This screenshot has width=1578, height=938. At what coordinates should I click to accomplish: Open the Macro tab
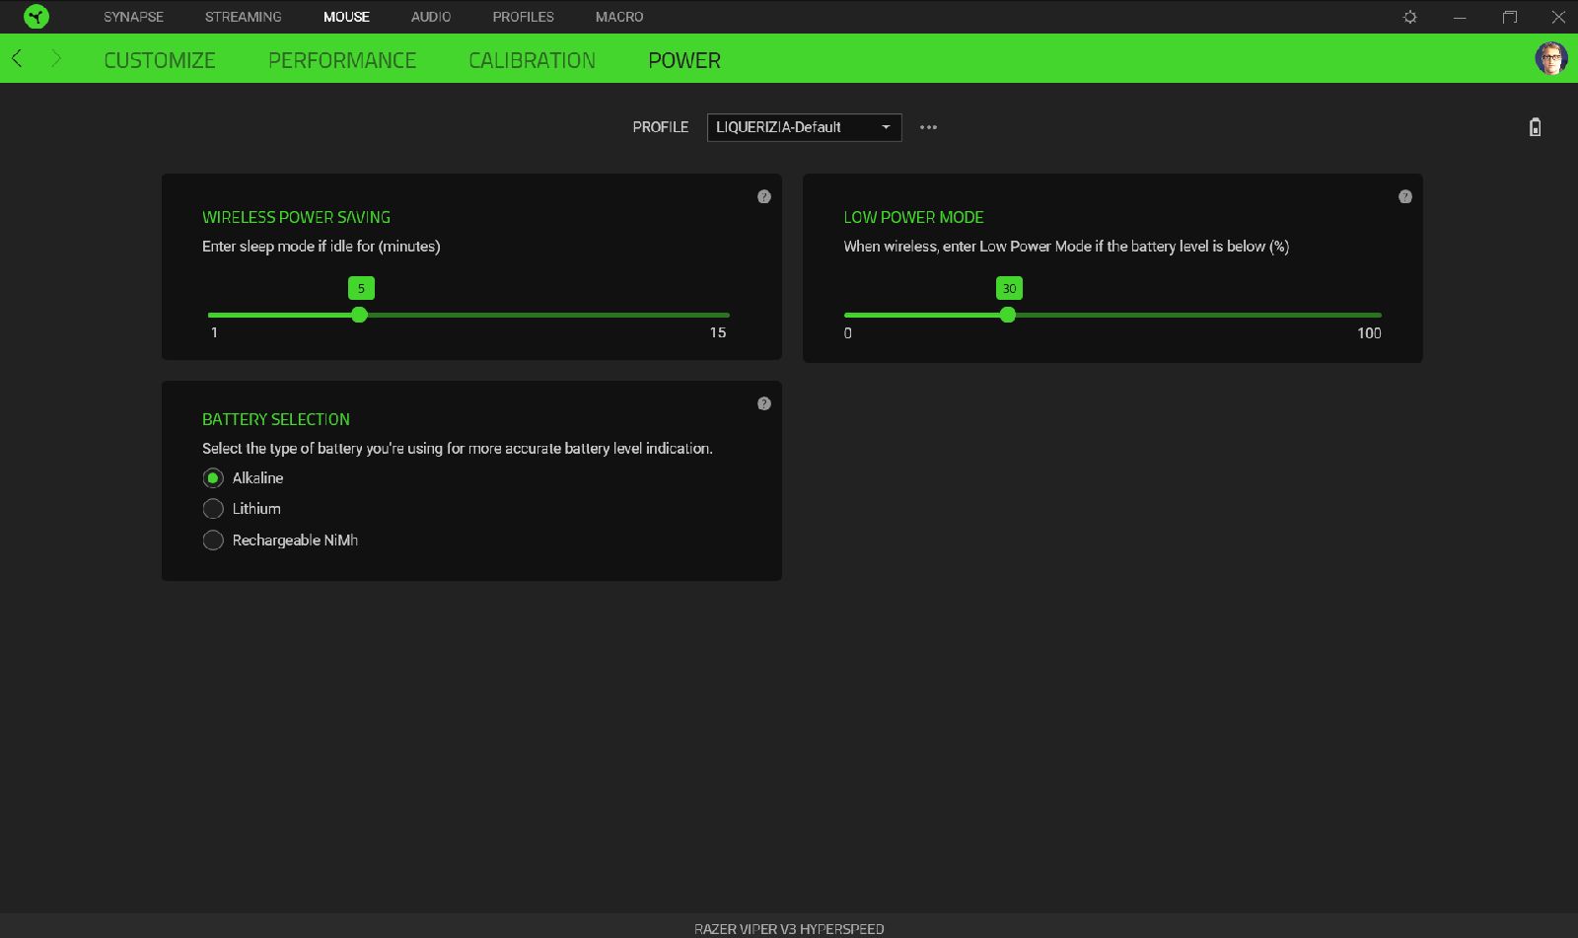[619, 17]
